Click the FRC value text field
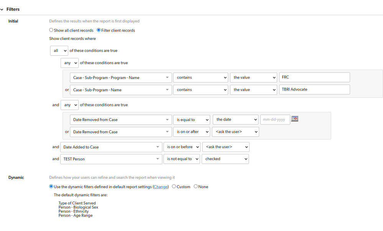383x231 pixels. coord(314,77)
